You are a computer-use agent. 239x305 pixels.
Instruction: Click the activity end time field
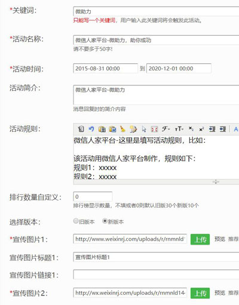(x=179, y=69)
